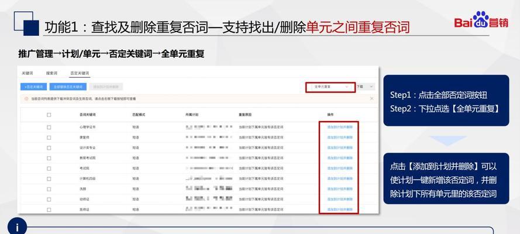520x234 pixels.
Task: Click the blue +否定关键词 button
Action: pyautogui.click(x=33, y=87)
